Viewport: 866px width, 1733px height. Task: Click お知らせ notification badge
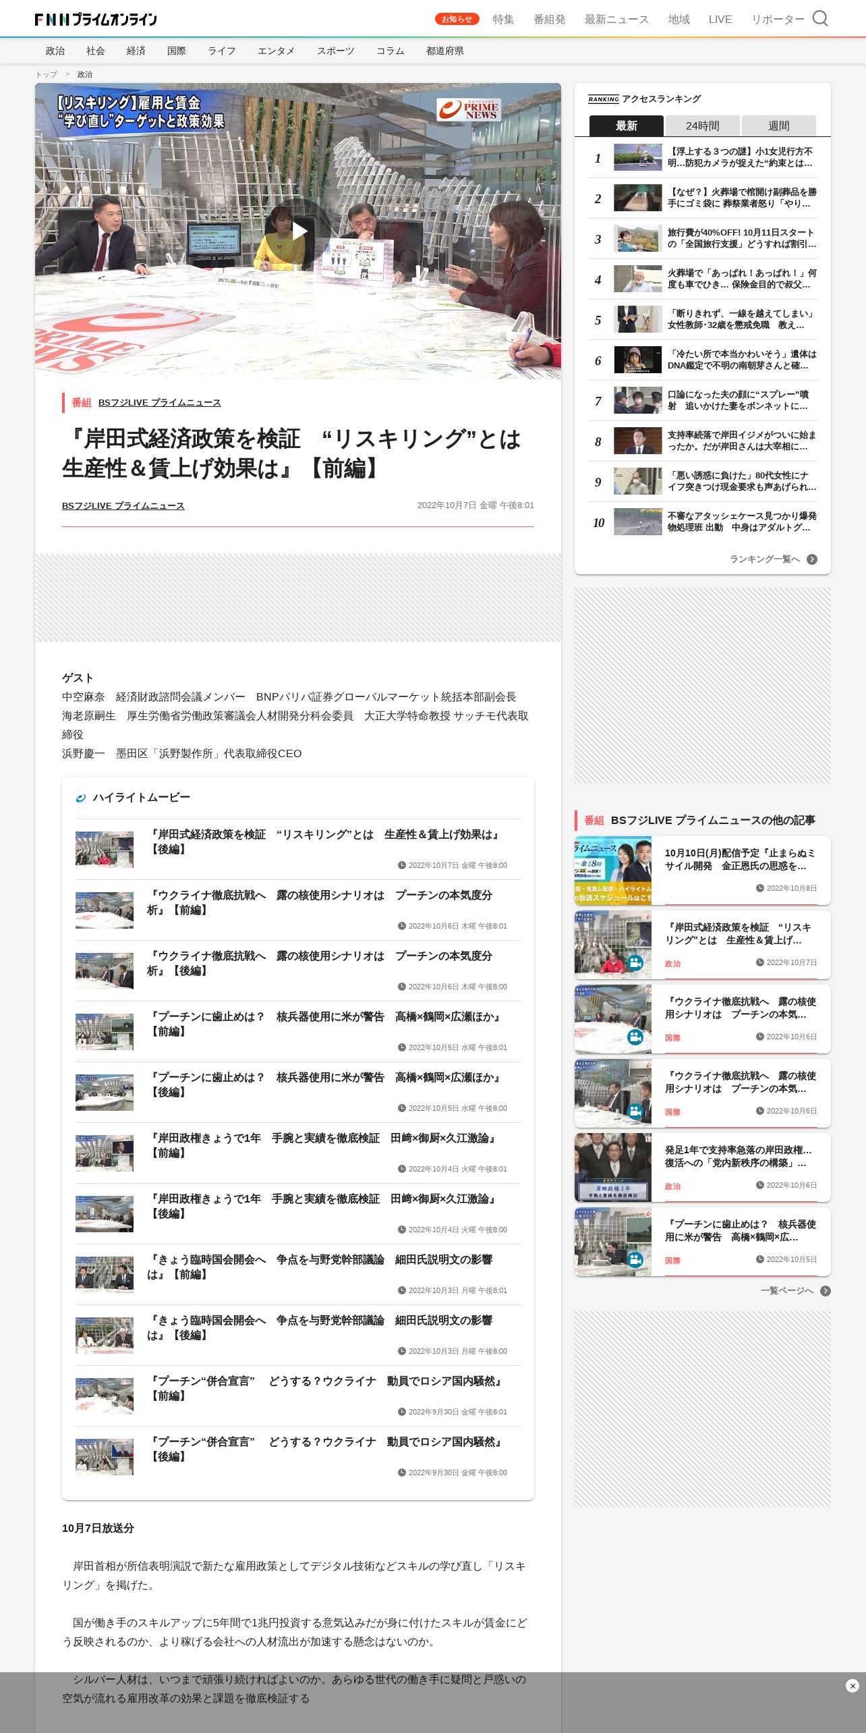click(457, 19)
